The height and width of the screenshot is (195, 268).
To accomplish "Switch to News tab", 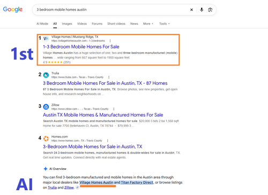I will 134,24.
